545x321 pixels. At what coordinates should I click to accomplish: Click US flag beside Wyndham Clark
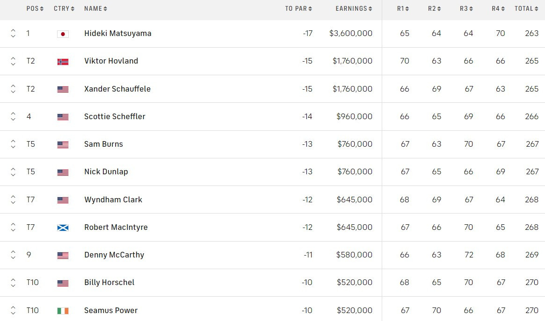point(63,200)
